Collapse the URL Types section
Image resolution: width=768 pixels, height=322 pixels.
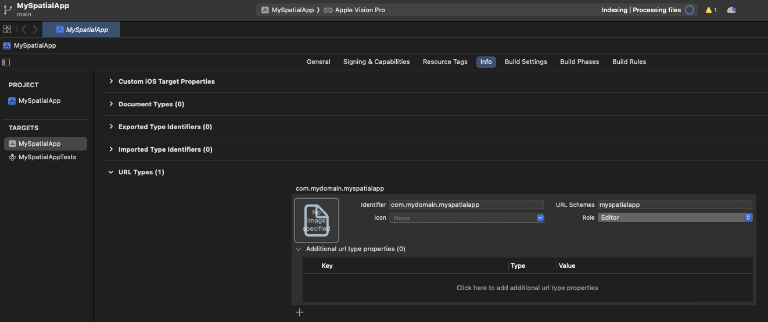coord(111,172)
